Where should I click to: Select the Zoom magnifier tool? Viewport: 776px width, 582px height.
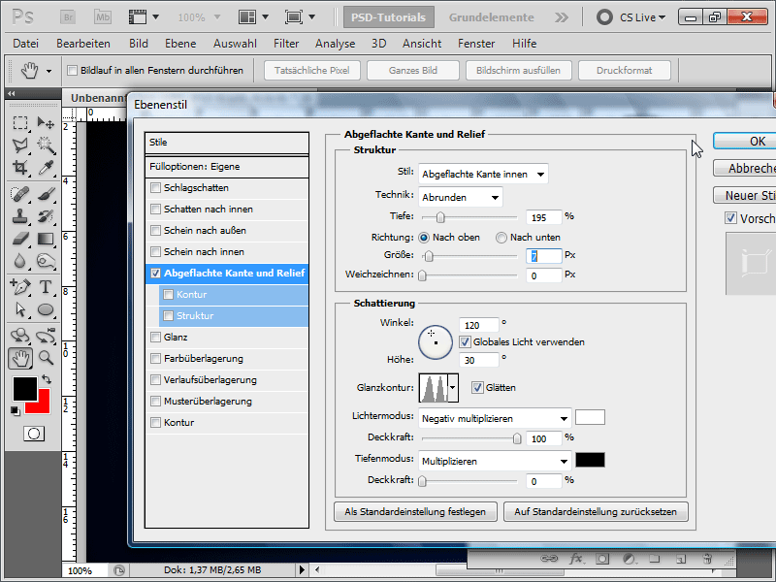tap(45, 358)
